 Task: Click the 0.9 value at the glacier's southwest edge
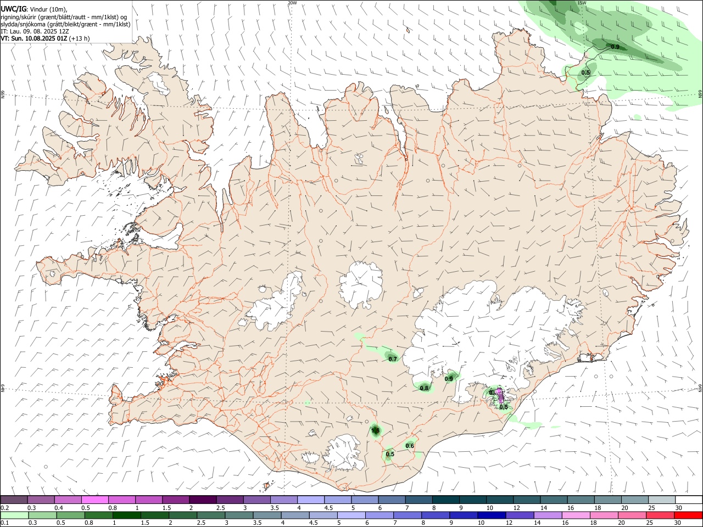click(x=449, y=379)
